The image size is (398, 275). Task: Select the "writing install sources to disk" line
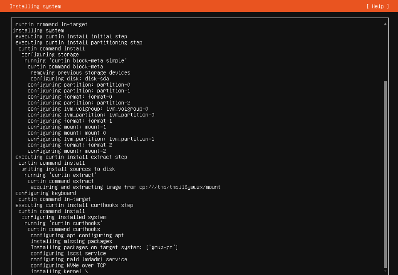[x=68, y=169]
